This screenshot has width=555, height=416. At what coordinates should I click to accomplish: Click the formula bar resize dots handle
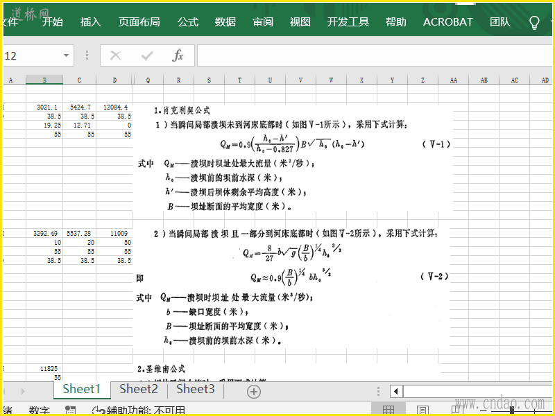(x=87, y=55)
